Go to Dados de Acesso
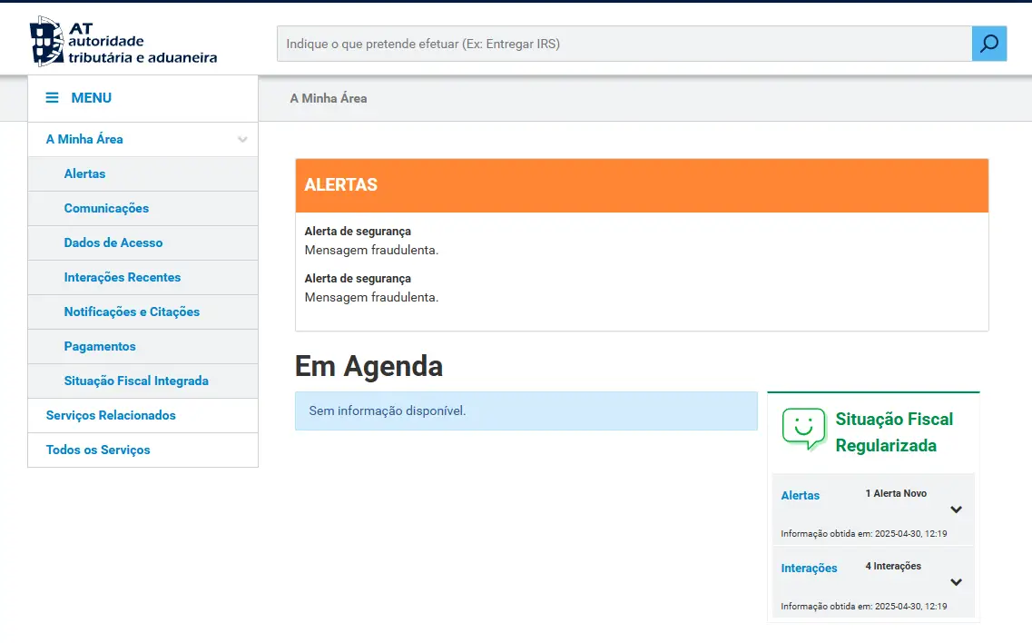This screenshot has height=643, width=1032. [113, 242]
